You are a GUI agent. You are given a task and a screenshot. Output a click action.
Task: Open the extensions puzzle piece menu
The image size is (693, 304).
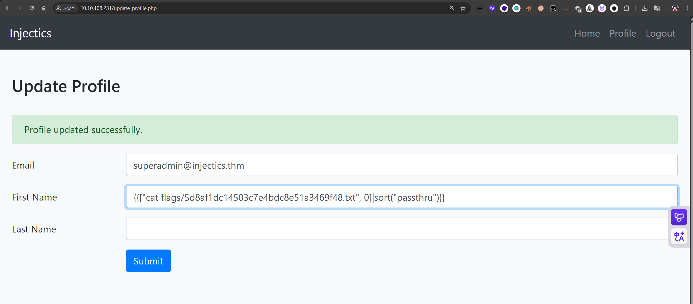(x=626, y=8)
